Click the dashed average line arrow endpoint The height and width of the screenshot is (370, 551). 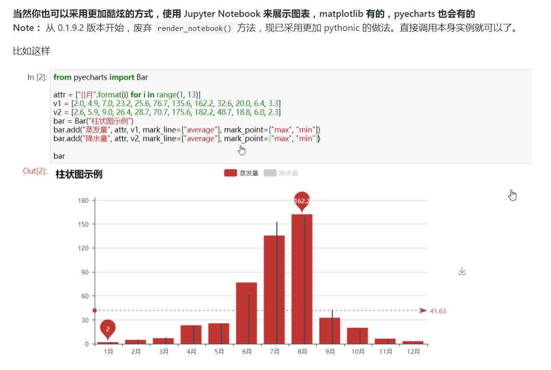423,310
